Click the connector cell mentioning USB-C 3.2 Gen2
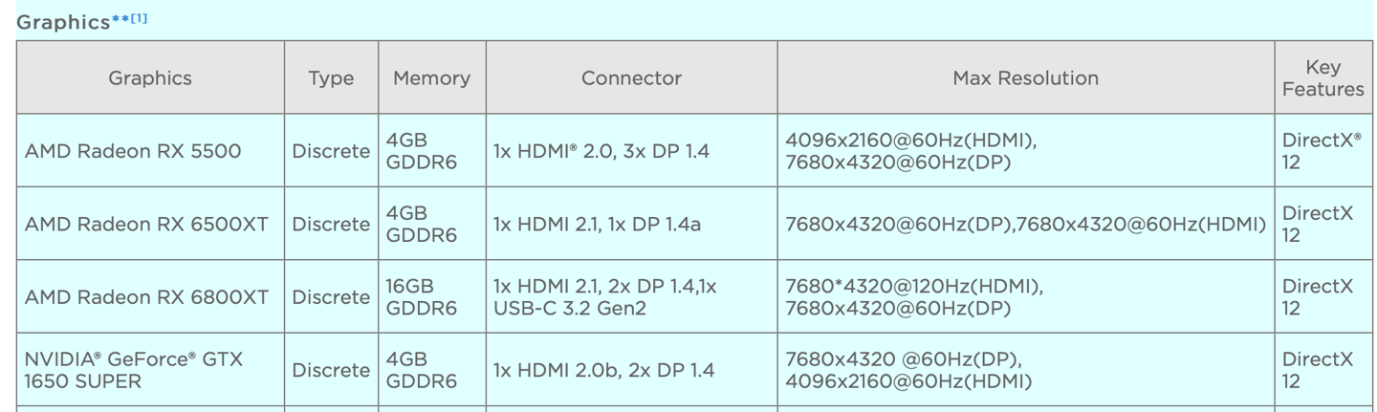 click(605, 297)
